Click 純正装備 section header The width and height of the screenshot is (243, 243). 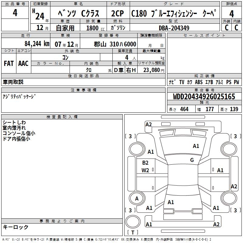(204, 76)
